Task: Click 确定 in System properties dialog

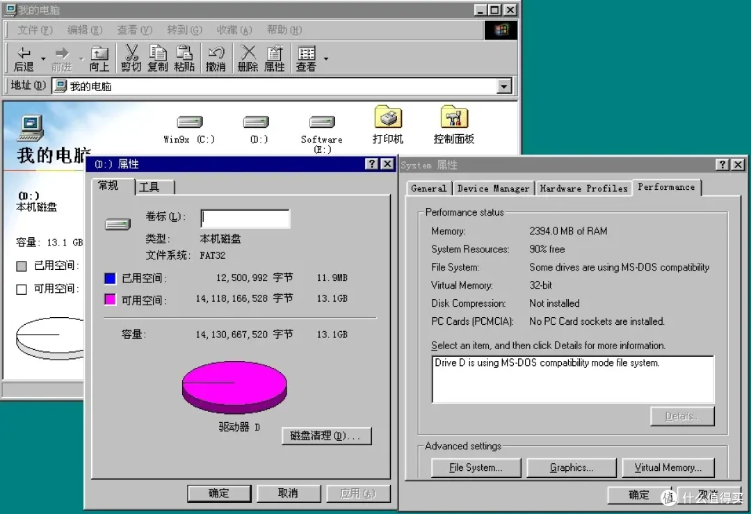Action: click(x=639, y=495)
